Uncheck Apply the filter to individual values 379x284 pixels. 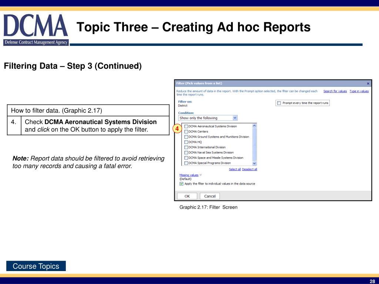pyautogui.click(x=181, y=184)
